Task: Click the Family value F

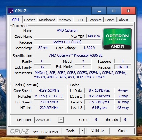Action: (42, 61)
